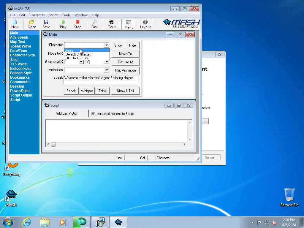Click Cancel in the background installer window

pos(210,157)
